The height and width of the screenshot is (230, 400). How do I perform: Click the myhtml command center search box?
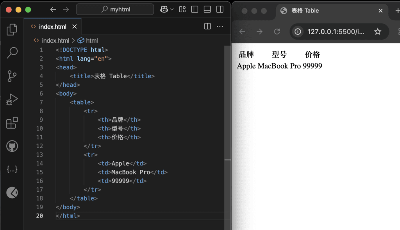[x=115, y=9]
